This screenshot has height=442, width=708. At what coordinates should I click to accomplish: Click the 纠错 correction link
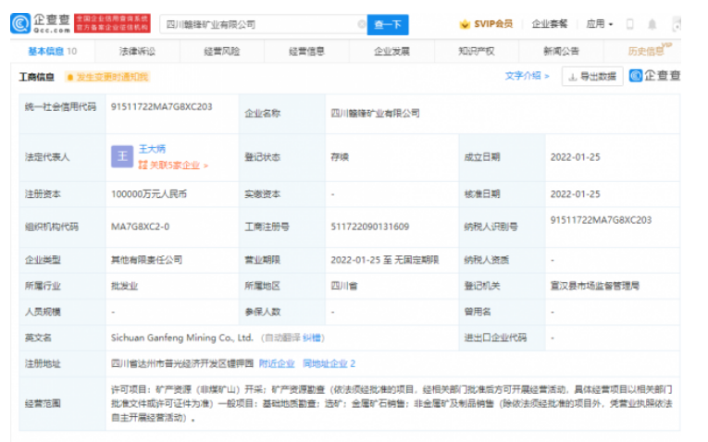point(312,338)
